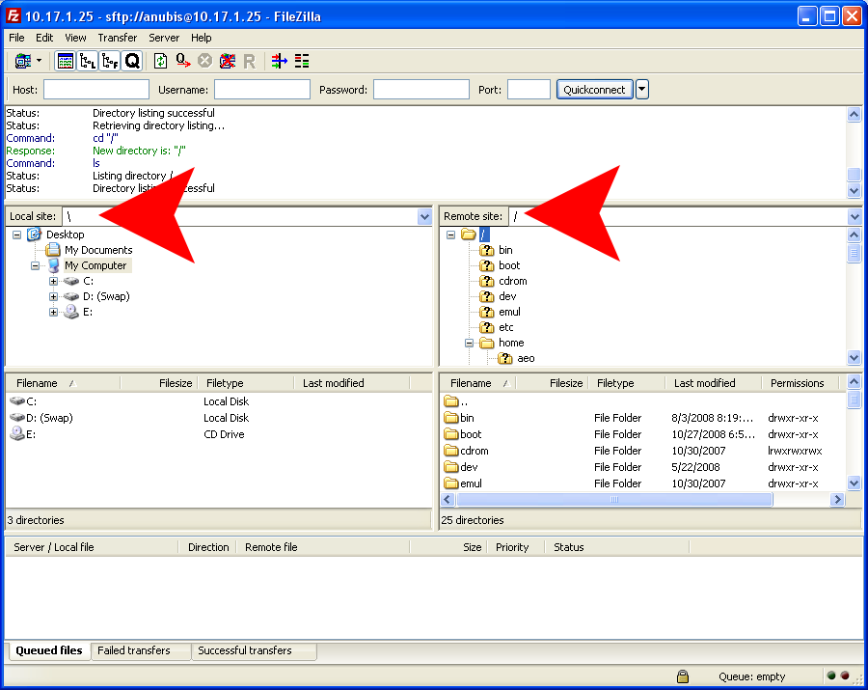Select the aeo folder under home
This screenshot has width=868, height=690.
[526, 359]
